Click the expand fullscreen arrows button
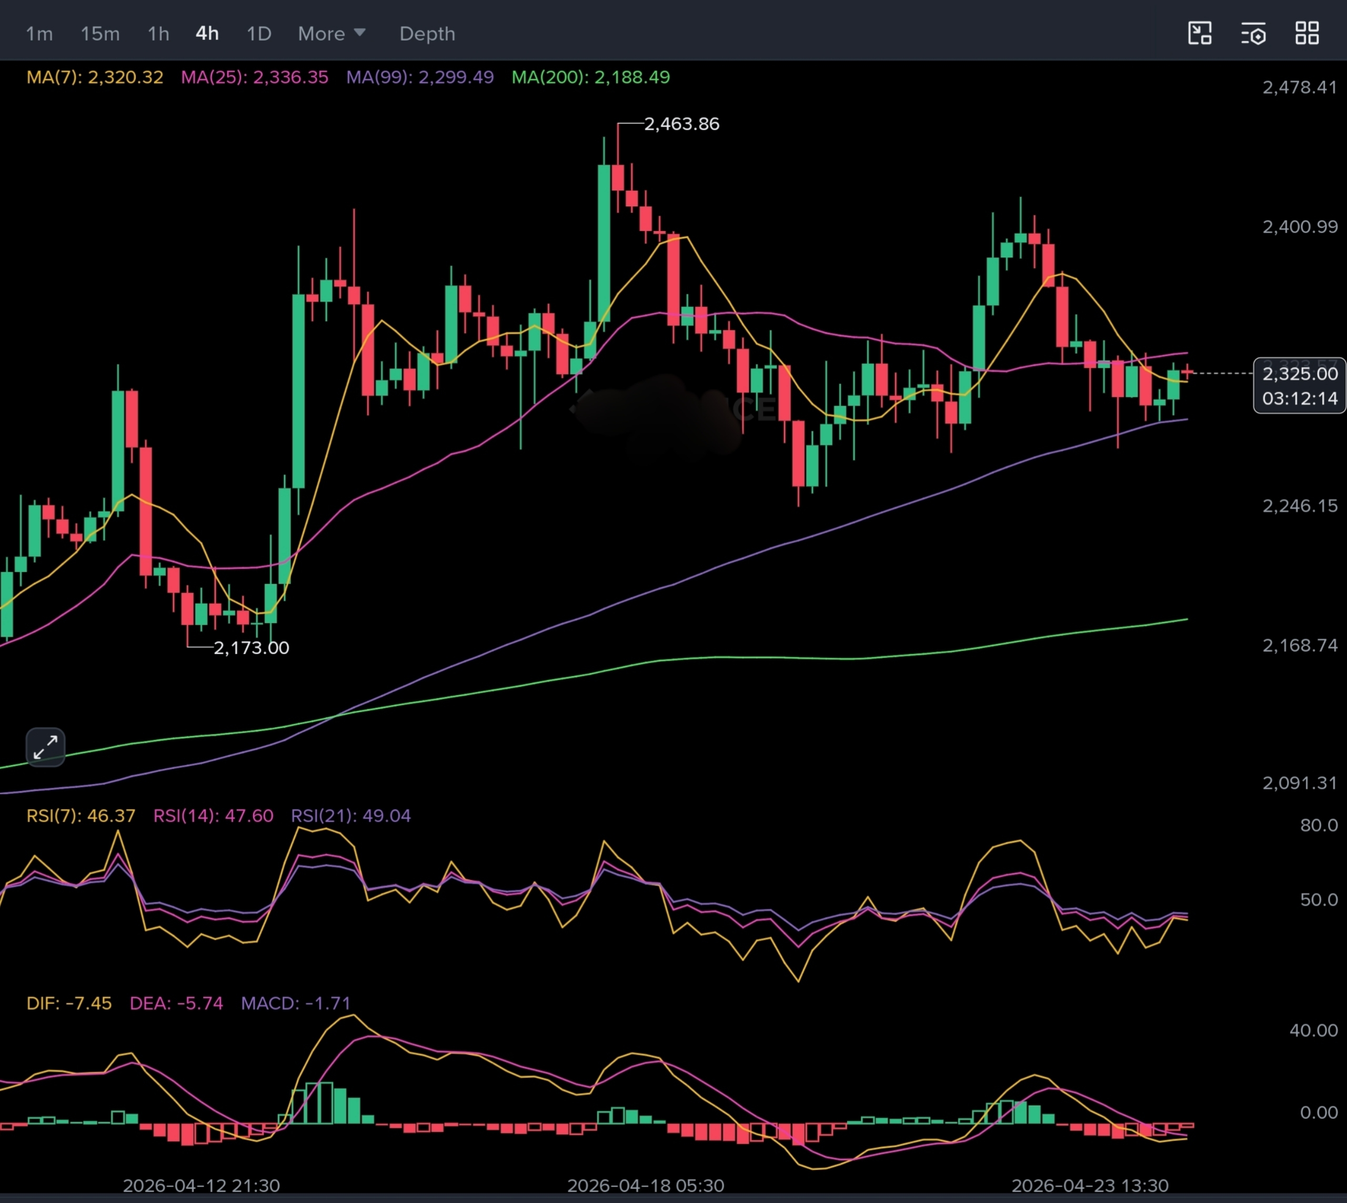Screen dimensions: 1347x1203 pos(46,748)
